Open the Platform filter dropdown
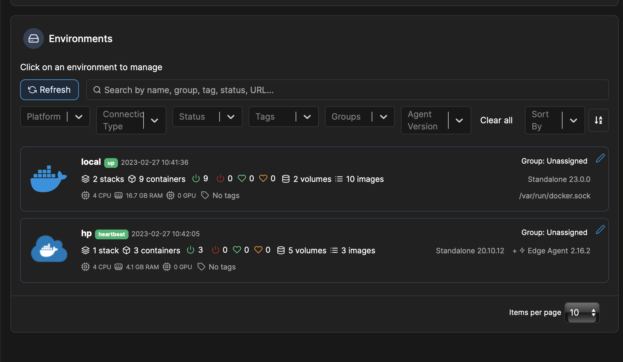The height and width of the screenshot is (362, 623). tap(55, 117)
